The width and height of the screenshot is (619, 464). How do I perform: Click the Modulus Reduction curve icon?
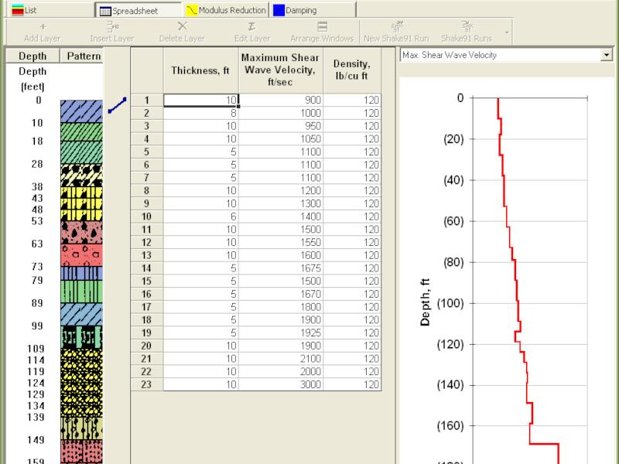[x=191, y=10]
